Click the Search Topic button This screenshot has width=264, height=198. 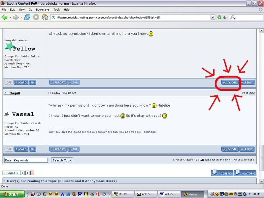(x=62, y=160)
